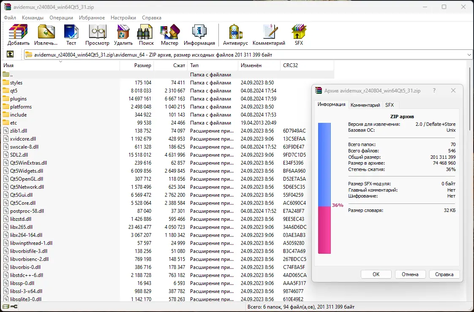
Task: Sort by the Имя column header
Action: (x=60, y=65)
